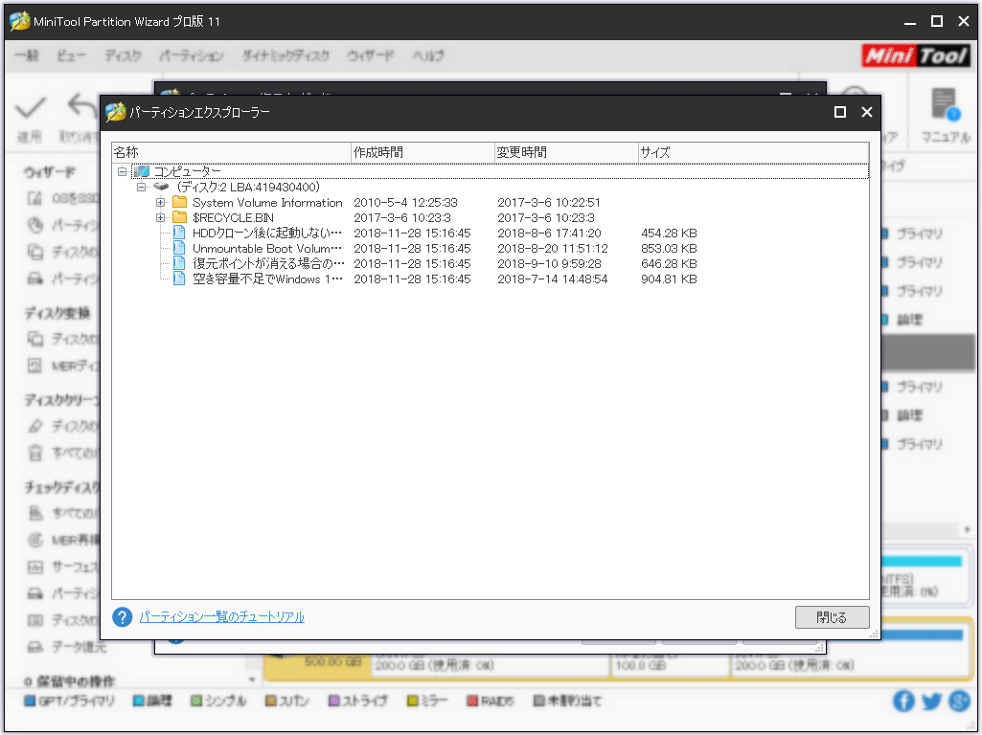This screenshot has width=982, height=735.
Task: Open the ビュー menu
Action: tap(71, 56)
